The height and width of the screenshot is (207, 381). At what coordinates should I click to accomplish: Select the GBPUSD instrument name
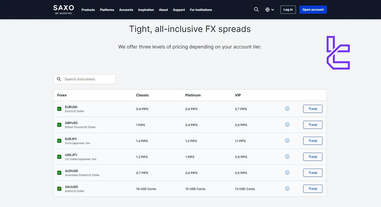(x=71, y=123)
